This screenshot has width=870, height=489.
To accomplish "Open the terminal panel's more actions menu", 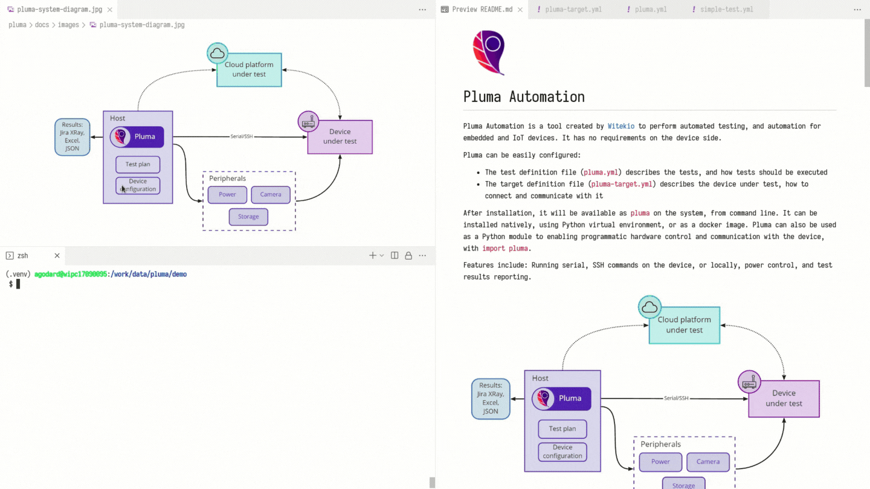I will (422, 255).
